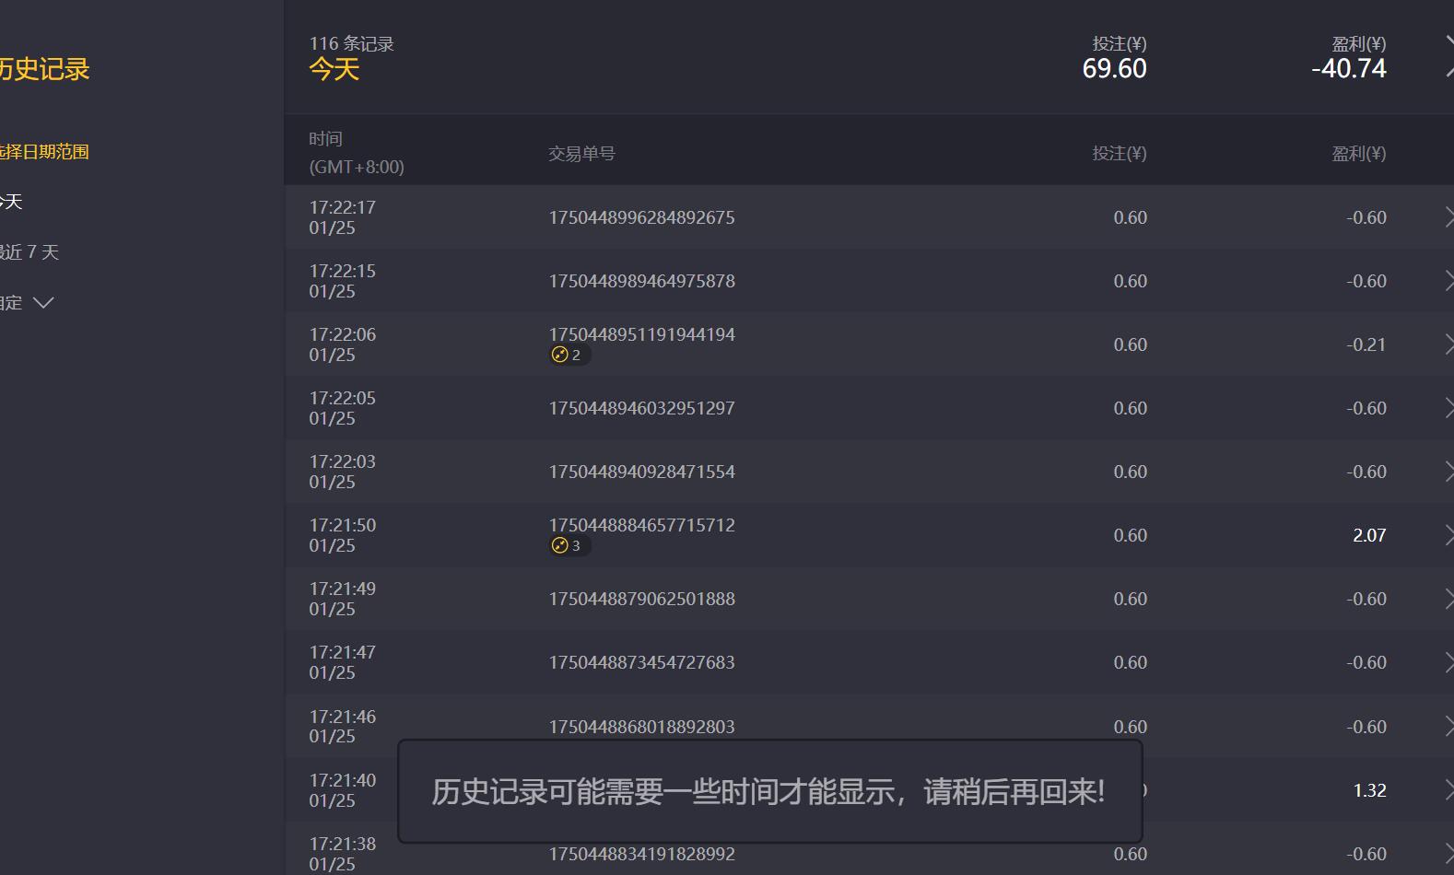
Task: Select 今天 in the date range sidebar
Action: click(x=11, y=202)
